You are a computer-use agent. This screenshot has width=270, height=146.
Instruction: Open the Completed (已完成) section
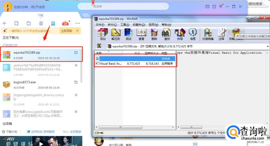[10, 45]
